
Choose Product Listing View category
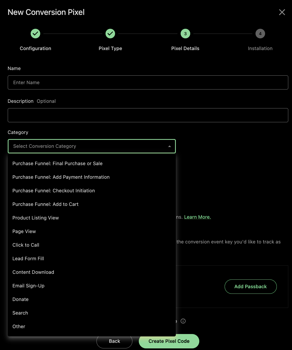92,218
